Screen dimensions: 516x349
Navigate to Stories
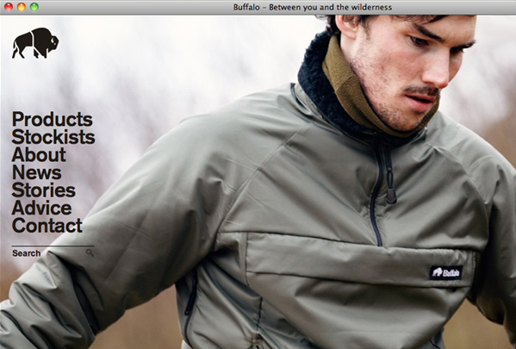[x=44, y=190]
